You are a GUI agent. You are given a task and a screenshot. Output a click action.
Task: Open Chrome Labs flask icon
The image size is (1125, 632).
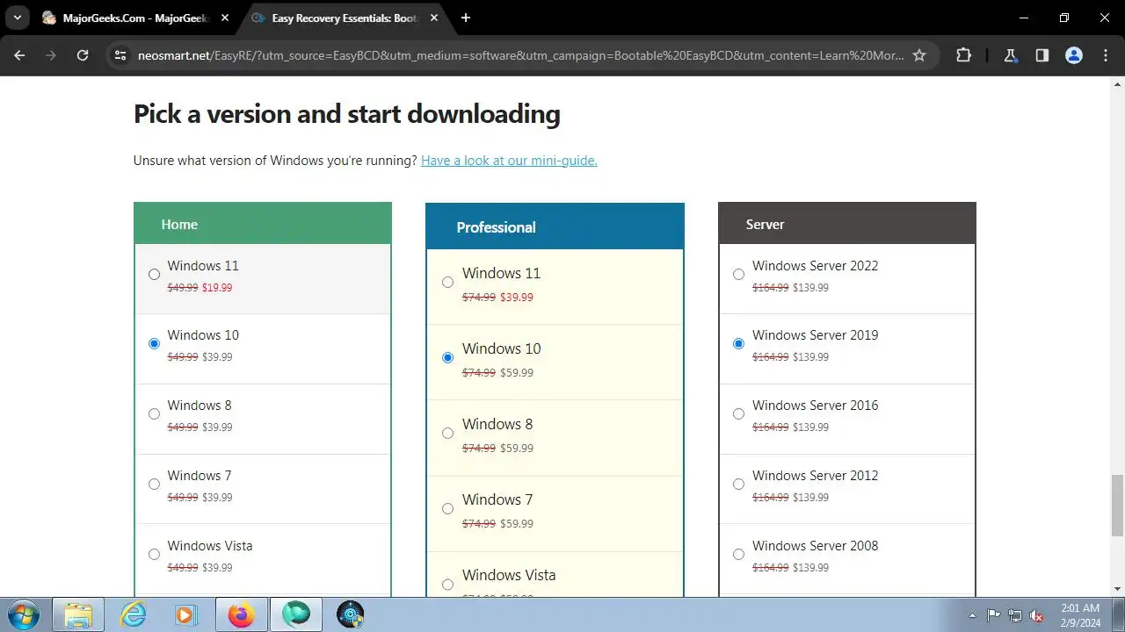[1010, 55]
